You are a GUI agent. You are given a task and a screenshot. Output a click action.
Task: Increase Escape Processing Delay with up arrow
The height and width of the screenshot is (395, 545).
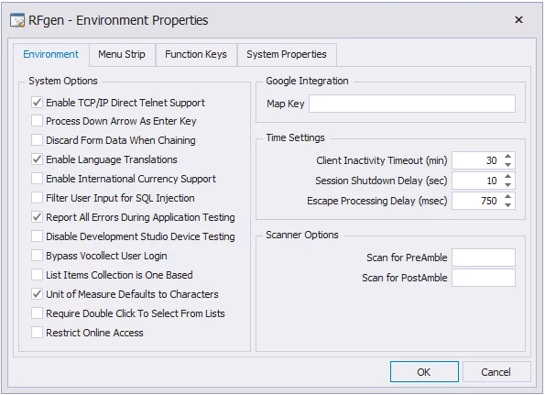pos(507,197)
